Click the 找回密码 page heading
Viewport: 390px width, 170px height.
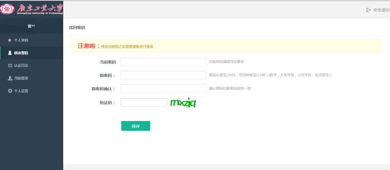[77, 27]
